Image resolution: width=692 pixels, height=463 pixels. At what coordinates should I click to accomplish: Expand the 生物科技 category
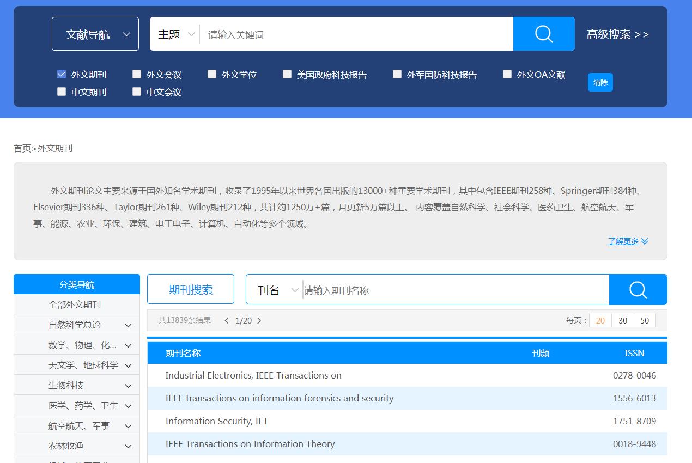(x=76, y=385)
